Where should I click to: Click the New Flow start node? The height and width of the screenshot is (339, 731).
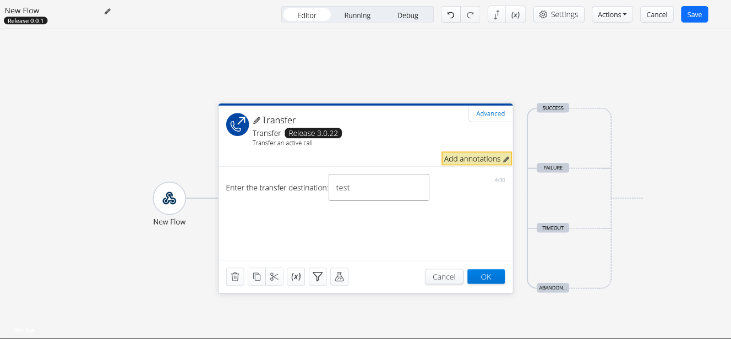[x=170, y=199]
